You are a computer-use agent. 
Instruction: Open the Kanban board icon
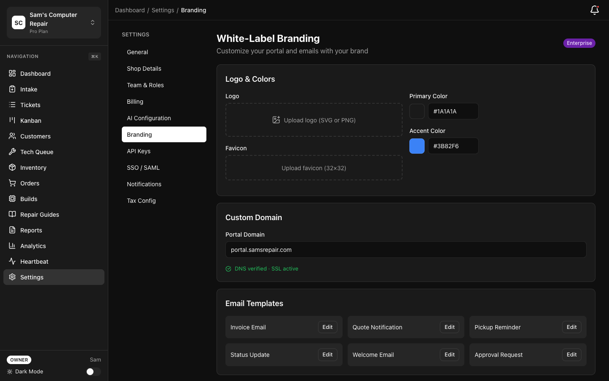tap(13, 120)
